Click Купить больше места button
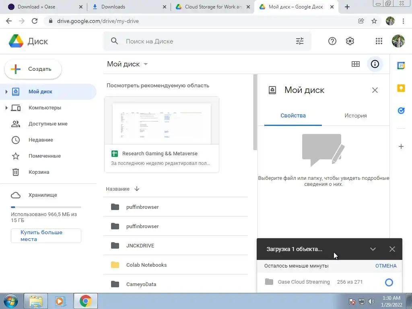 [x=46, y=236]
